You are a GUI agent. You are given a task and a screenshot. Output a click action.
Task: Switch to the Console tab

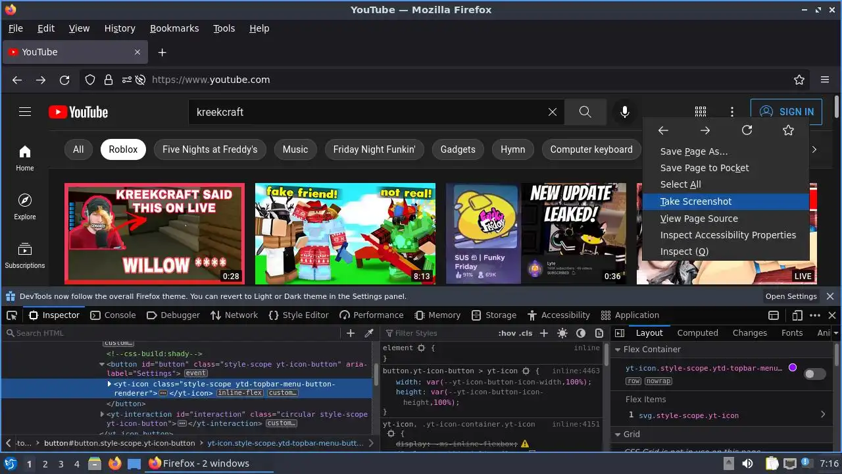[x=112, y=315]
